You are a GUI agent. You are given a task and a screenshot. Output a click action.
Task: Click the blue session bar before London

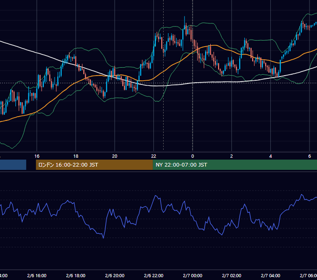pos(13,165)
